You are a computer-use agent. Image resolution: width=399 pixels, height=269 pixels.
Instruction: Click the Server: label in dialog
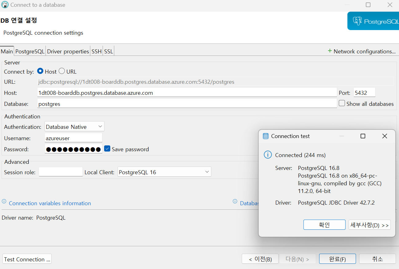[x=284, y=168]
